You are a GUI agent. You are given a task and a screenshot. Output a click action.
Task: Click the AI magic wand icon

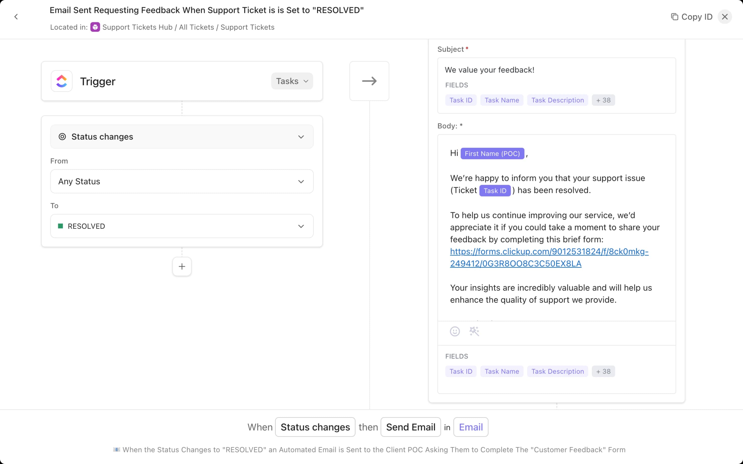(x=474, y=332)
